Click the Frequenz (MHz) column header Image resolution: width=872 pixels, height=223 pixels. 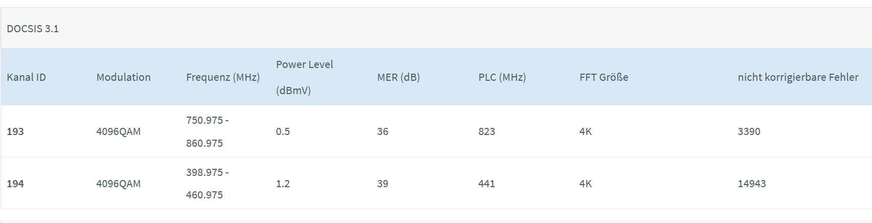(223, 77)
